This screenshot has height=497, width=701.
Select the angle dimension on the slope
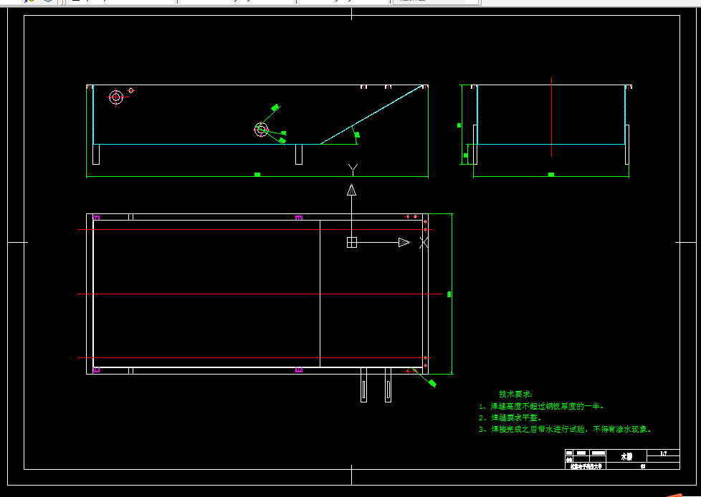point(356,135)
